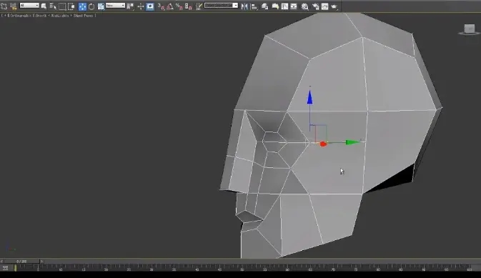Step time slider back with left arrow

point(1,262)
